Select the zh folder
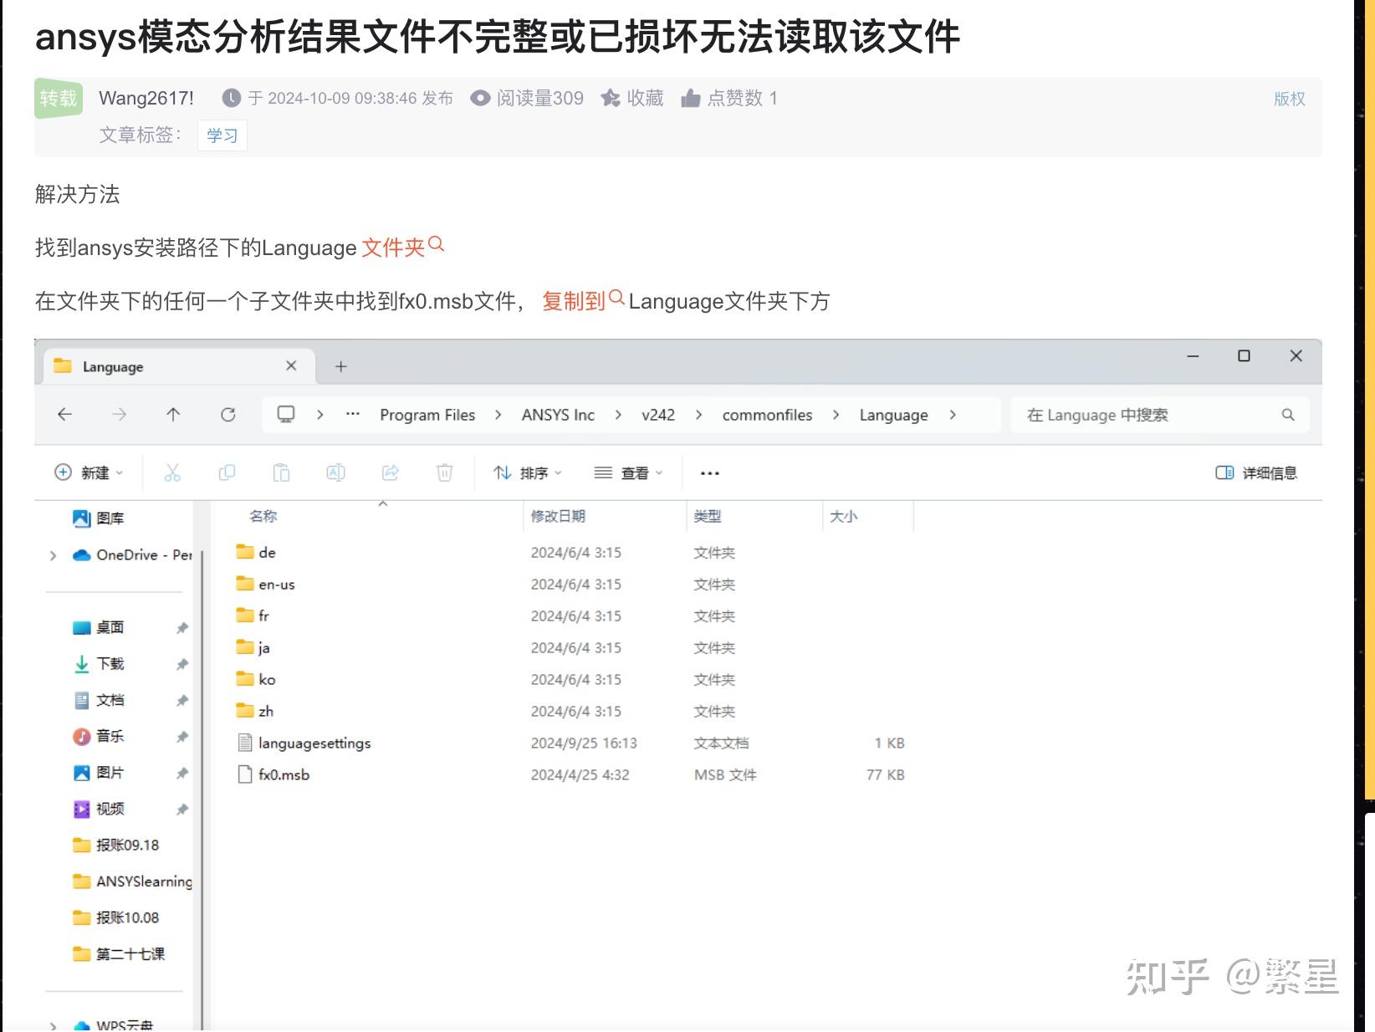 click(255, 711)
